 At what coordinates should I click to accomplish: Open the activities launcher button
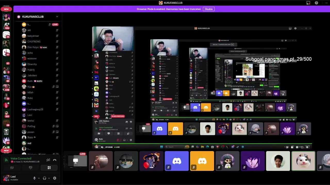point(49,168)
